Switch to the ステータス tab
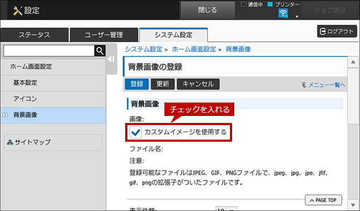The image size is (360, 211). point(34,35)
